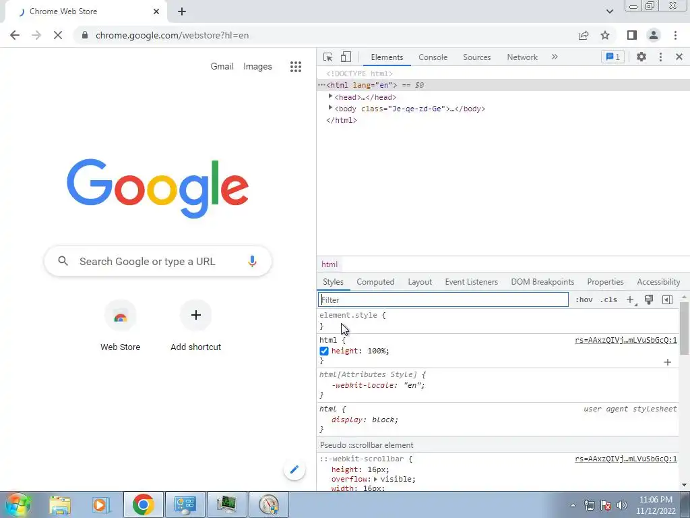Open DevTools settings gear

point(641,57)
